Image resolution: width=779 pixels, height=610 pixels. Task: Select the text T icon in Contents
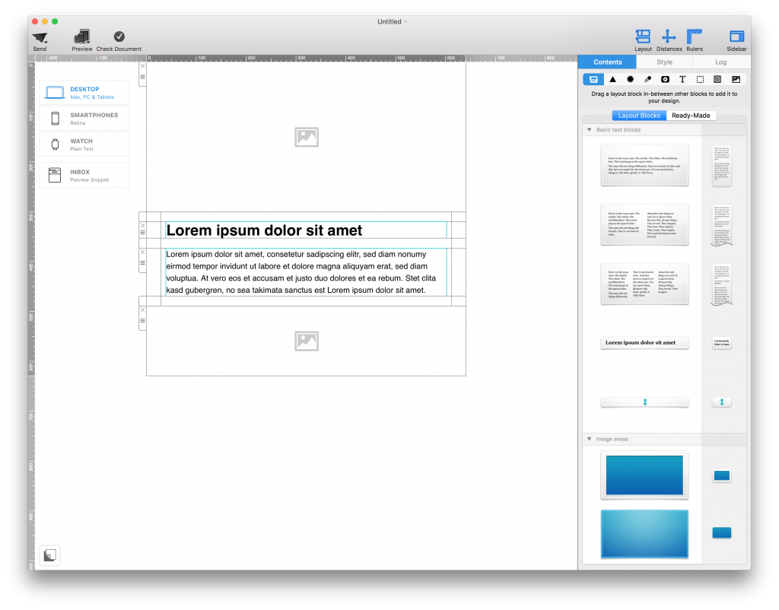click(x=682, y=79)
